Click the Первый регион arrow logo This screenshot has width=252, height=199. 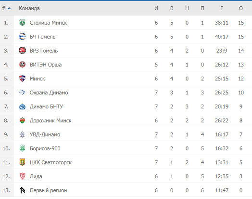click(x=22, y=190)
